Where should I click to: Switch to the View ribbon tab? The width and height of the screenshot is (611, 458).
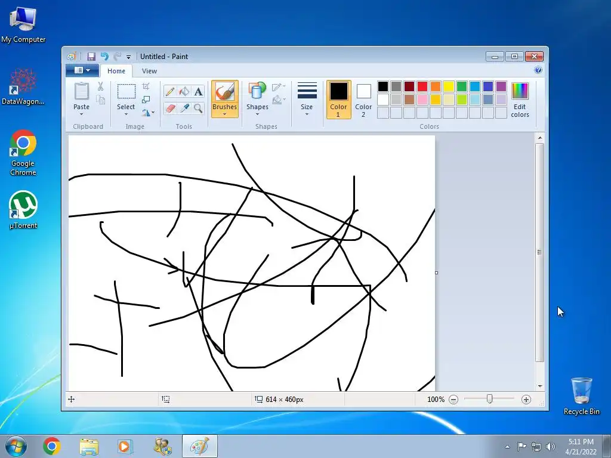point(149,71)
